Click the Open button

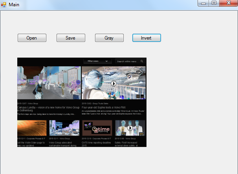click(x=32, y=38)
